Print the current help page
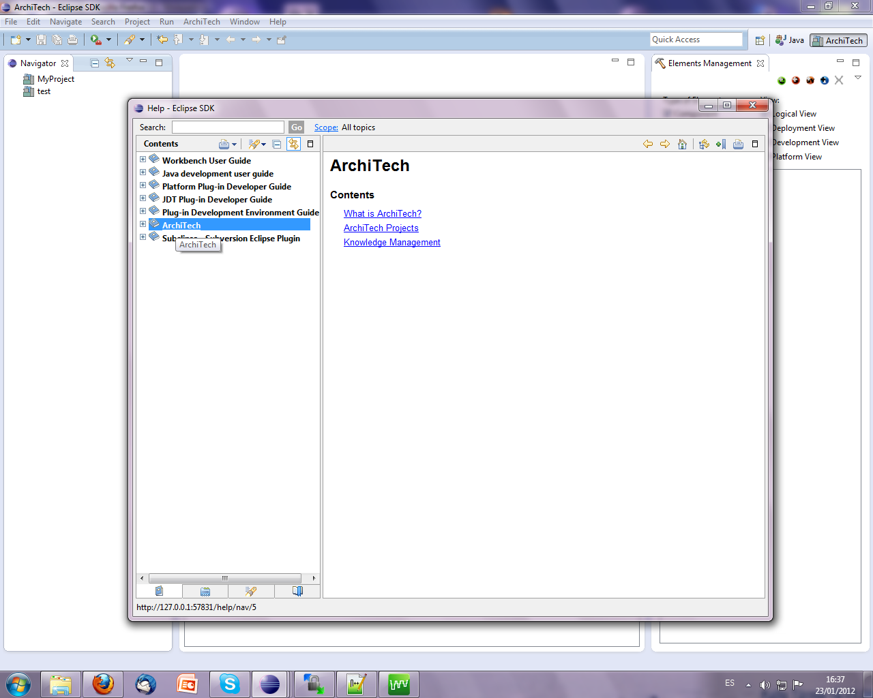Image resolution: width=873 pixels, height=698 pixels. point(738,144)
